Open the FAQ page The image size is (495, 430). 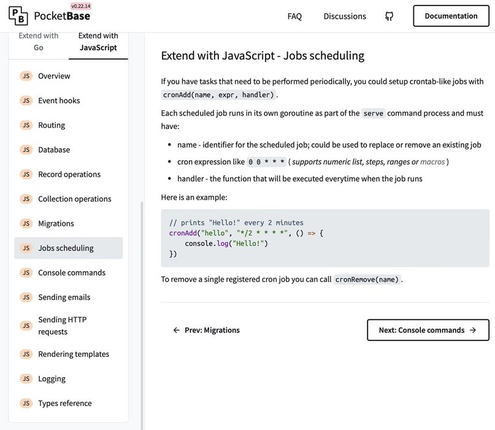[x=294, y=17]
